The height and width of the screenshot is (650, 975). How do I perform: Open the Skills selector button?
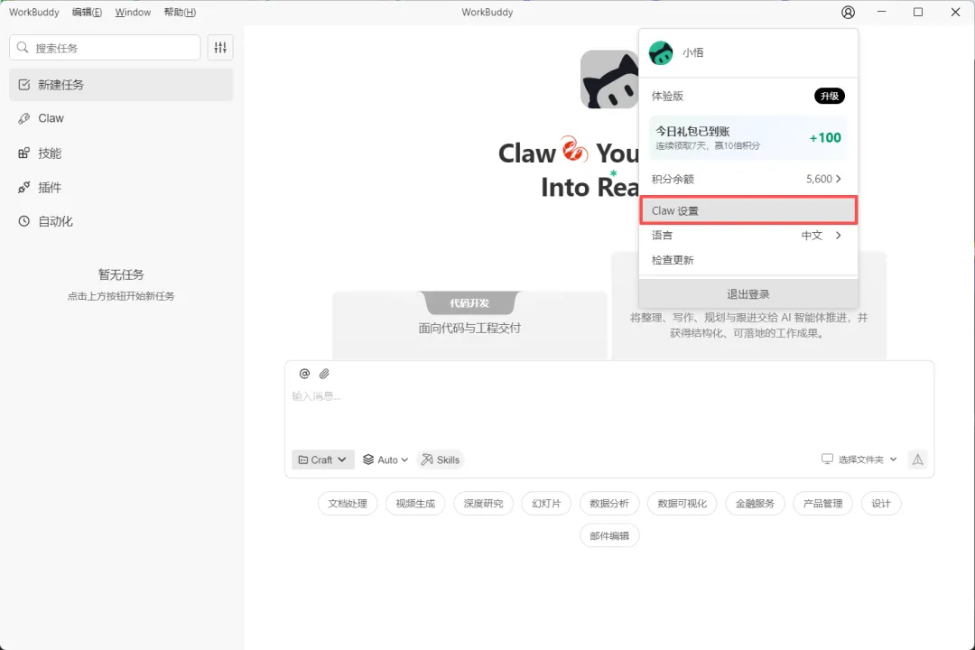pyautogui.click(x=441, y=460)
